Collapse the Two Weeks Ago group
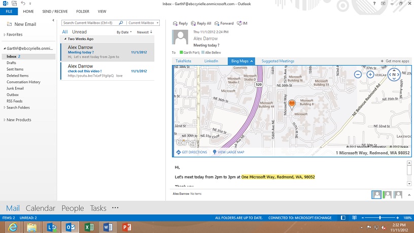 pos(65,39)
